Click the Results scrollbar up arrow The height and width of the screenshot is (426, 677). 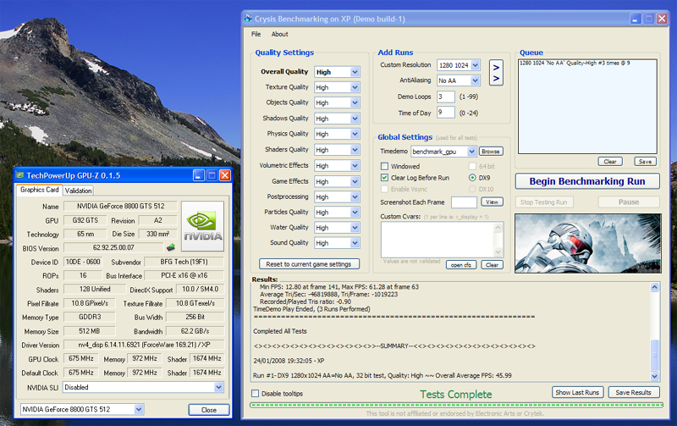[654, 287]
